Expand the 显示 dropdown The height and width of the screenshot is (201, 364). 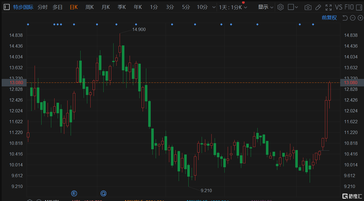click(x=266, y=7)
